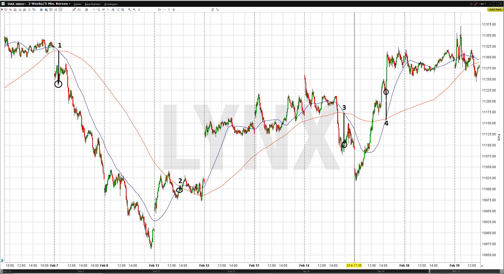Open the chart settings wrench icon

tap(217, 9)
